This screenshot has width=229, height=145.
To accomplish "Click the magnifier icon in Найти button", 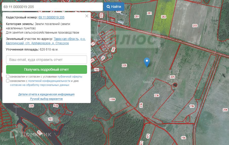I will (x=108, y=7).
